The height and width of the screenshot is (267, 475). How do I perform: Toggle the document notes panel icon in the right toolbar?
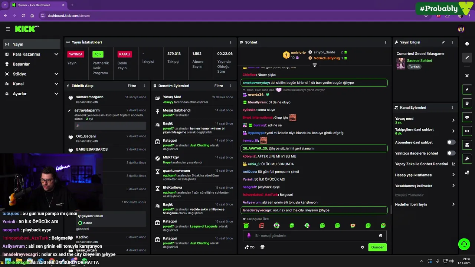coord(467,103)
